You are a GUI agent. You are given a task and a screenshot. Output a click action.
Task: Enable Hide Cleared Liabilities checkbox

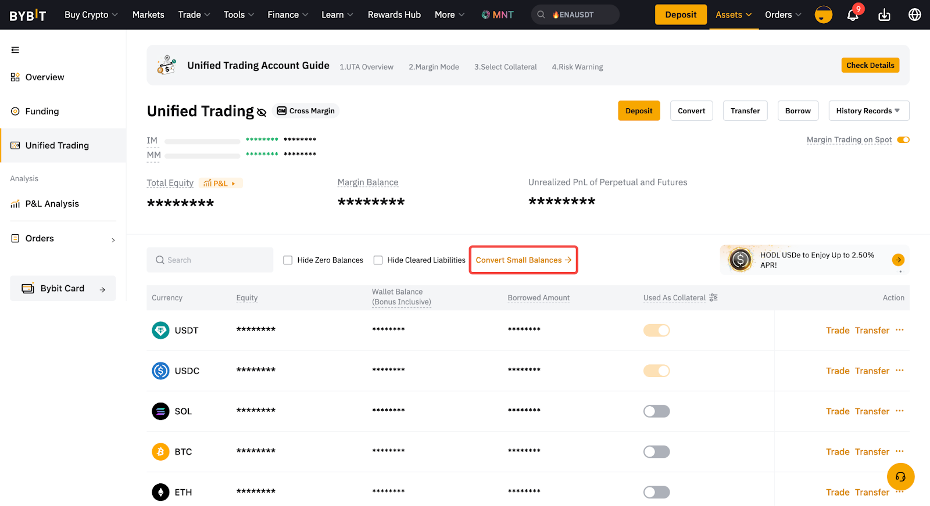[378, 260]
